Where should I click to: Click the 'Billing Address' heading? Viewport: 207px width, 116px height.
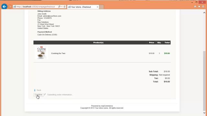[x=44, y=11]
